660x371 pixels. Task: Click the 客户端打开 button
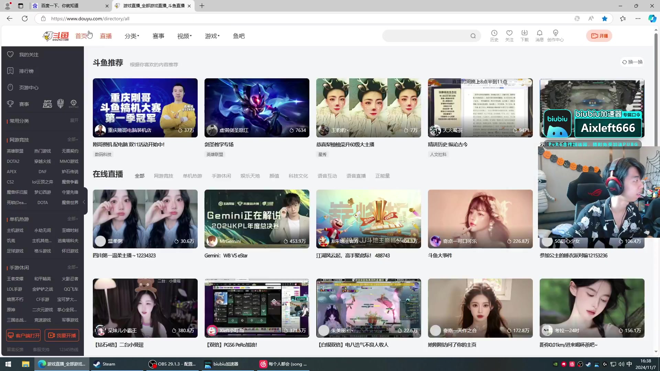pos(23,336)
